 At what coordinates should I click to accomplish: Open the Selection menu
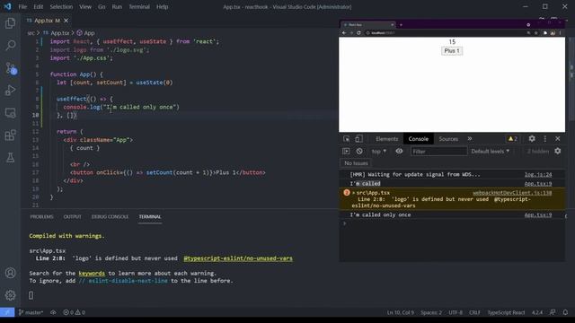tap(61, 6)
